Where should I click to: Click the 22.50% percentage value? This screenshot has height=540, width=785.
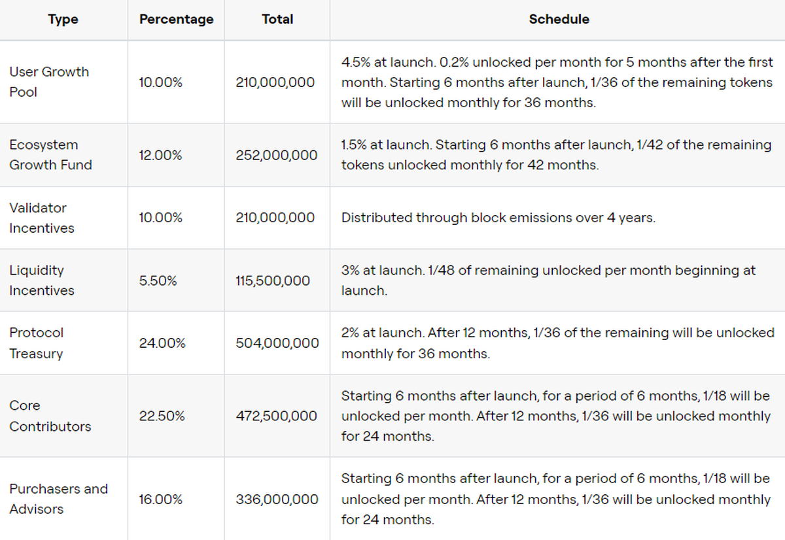(162, 416)
